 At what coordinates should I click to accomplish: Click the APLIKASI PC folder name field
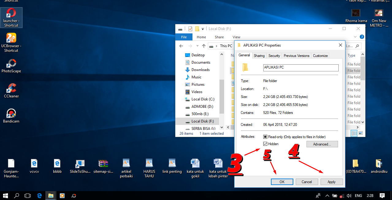click(x=300, y=67)
